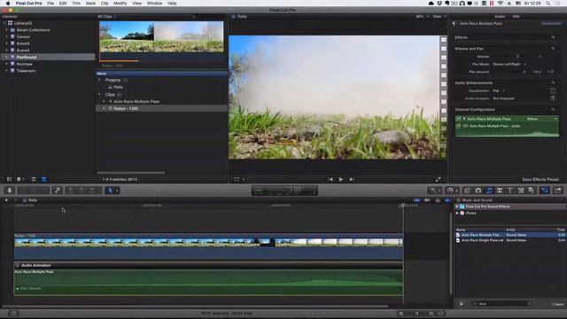567x319 pixels.
Task: Open the Titles browser T icon
Action: (510, 191)
